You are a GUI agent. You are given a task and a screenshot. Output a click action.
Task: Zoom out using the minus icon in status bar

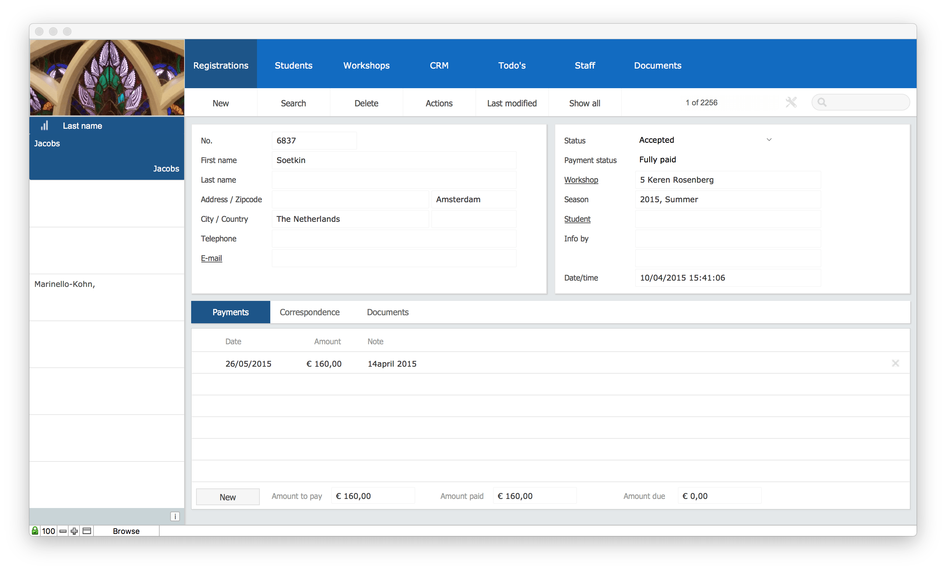click(63, 531)
